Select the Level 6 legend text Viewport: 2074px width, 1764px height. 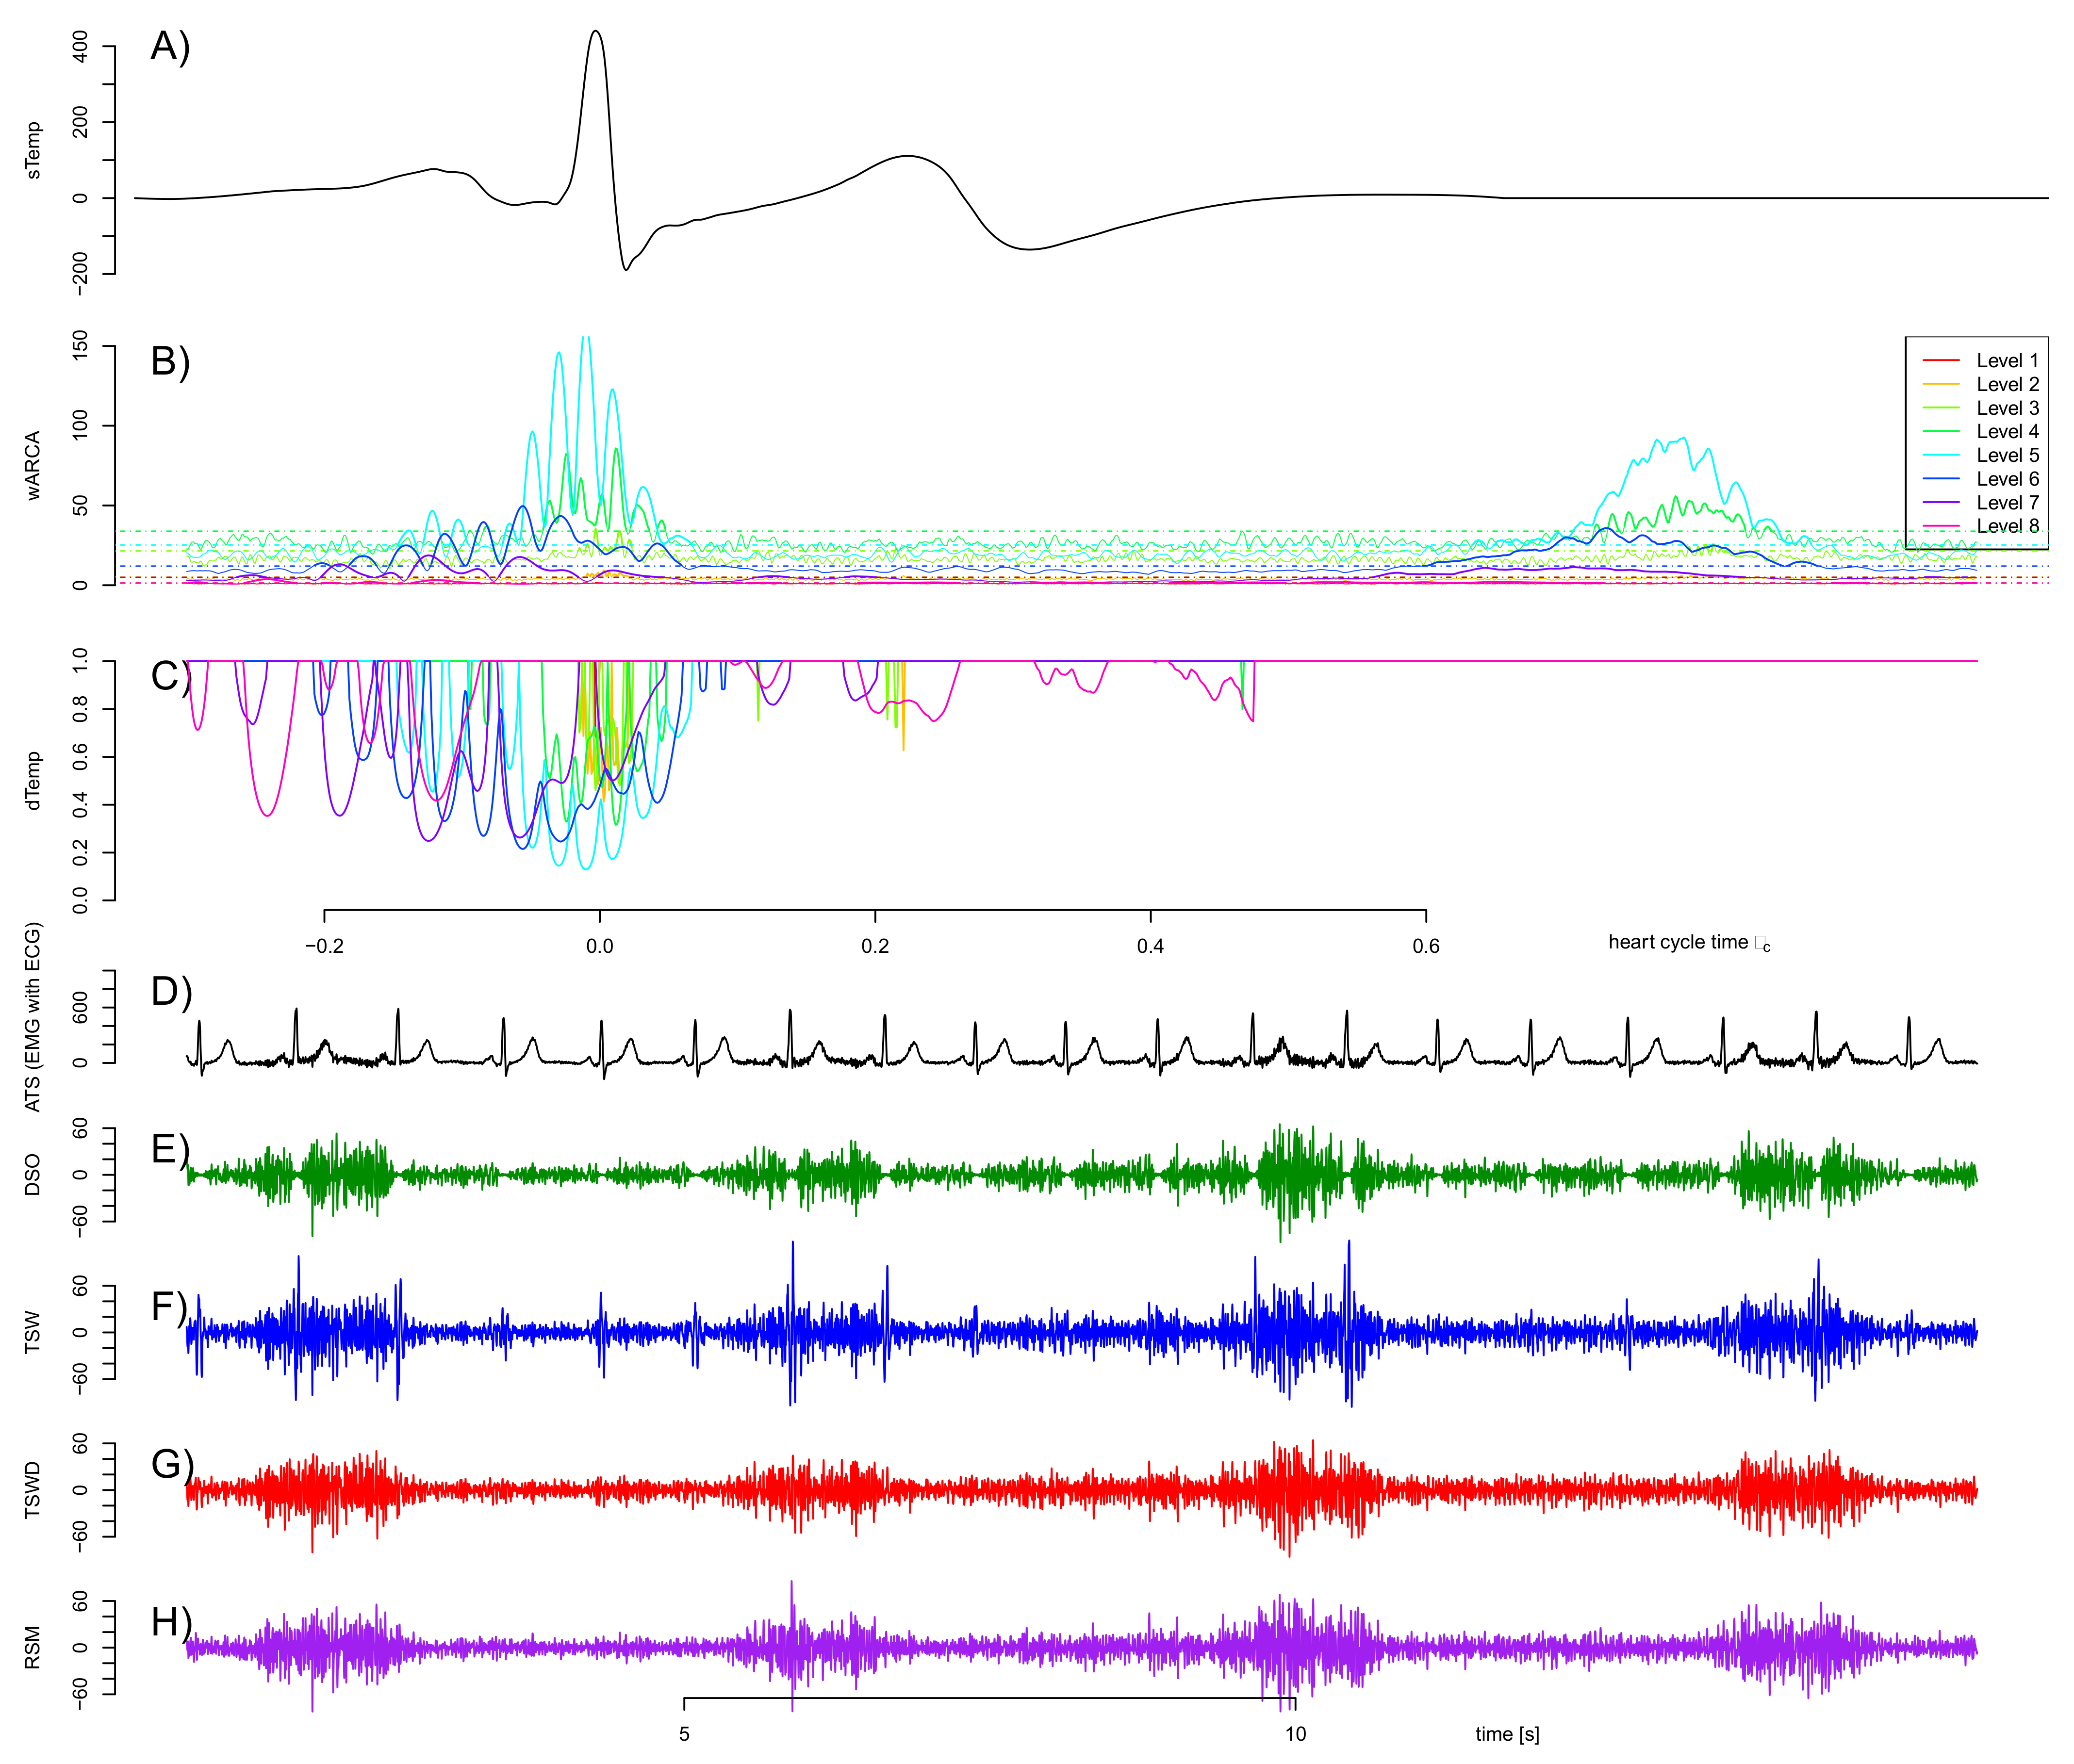click(2007, 479)
